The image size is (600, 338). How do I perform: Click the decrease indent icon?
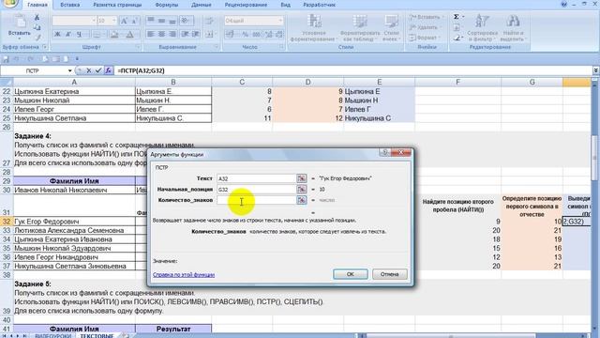[186, 35]
